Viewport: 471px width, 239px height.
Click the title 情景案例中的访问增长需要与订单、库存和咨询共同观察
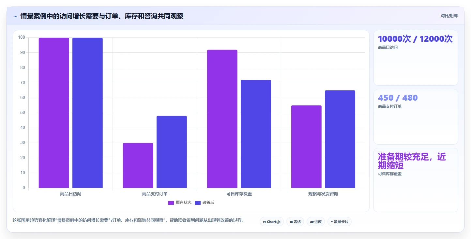[102, 16]
